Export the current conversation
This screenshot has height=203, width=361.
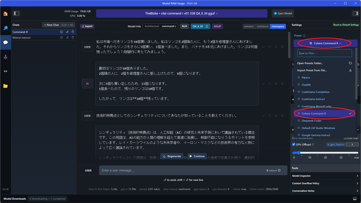click(x=87, y=26)
